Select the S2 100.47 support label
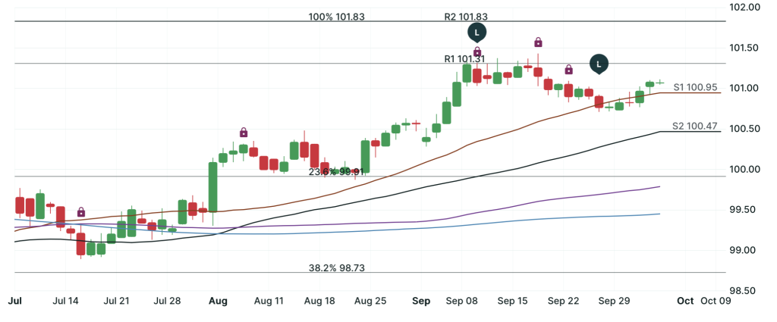Viewport: 777px width, 322px height. pyautogui.click(x=695, y=126)
